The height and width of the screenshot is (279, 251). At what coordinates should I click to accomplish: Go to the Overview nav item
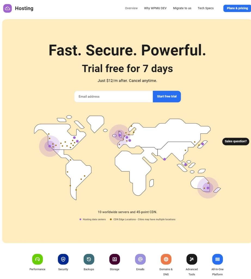click(x=131, y=8)
